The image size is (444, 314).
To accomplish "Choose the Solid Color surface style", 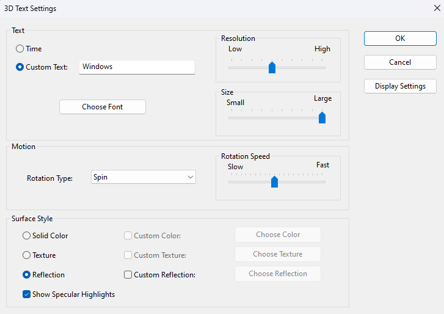I will [x=26, y=236].
